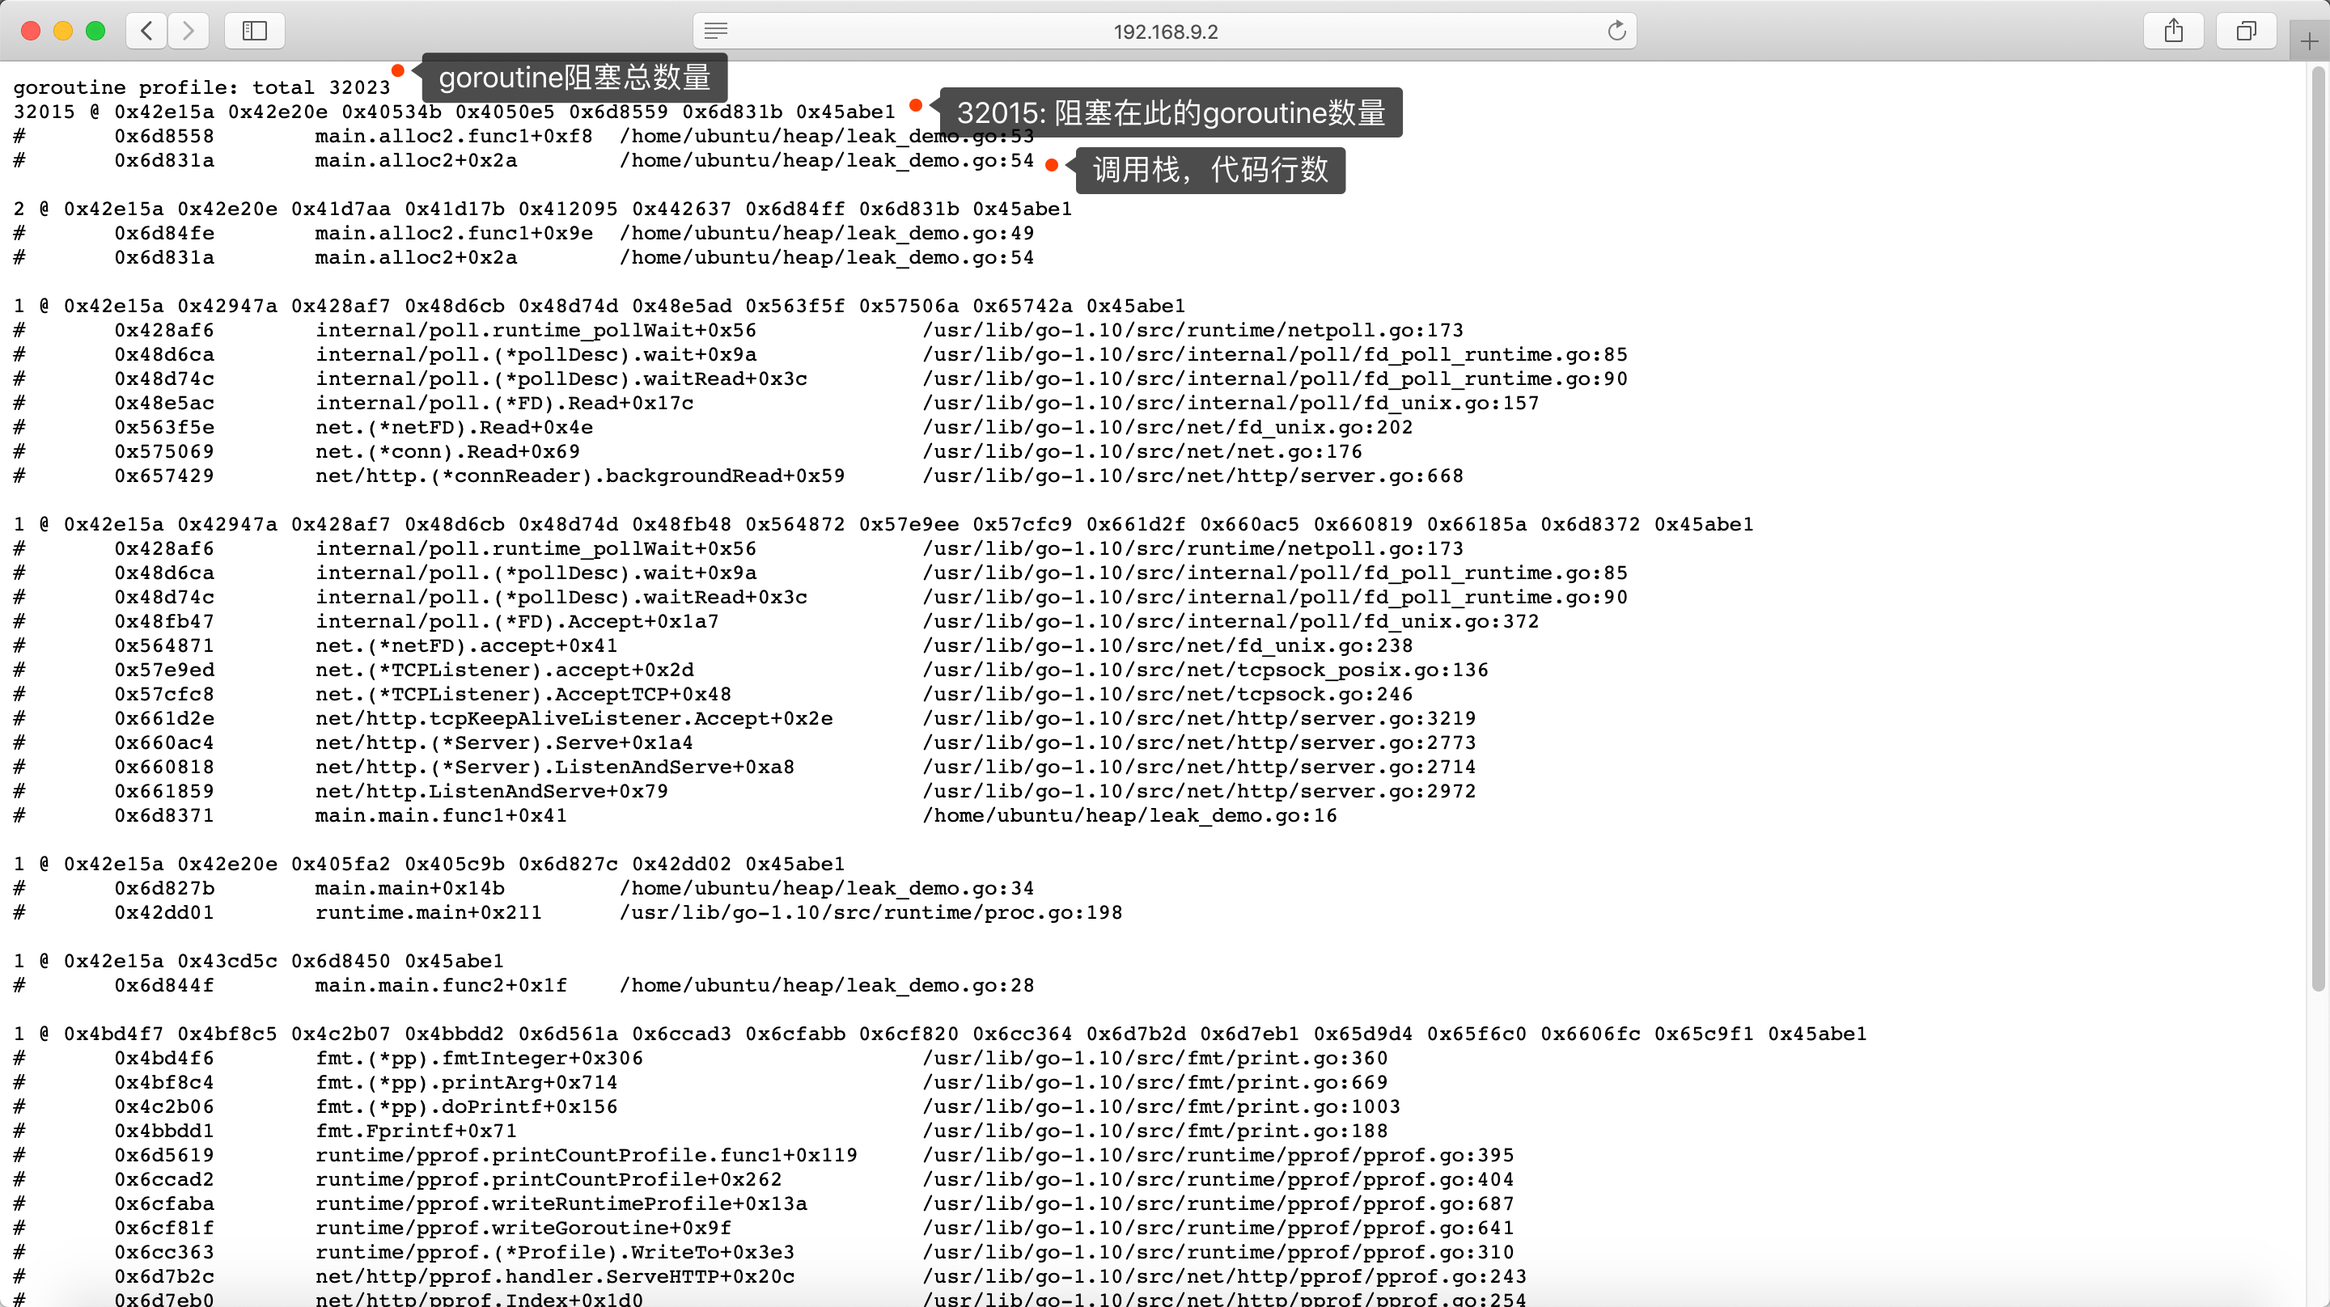Click 'main.main.func1+0x41' entry
2330x1307 pixels.
(x=442, y=816)
